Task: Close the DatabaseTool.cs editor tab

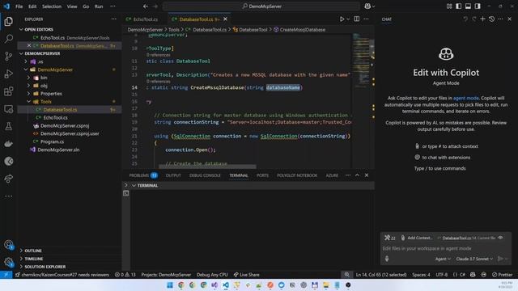Action: (x=225, y=19)
